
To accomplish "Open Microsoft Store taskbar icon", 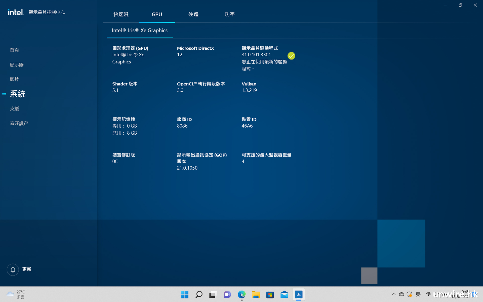I will tap(270, 294).
